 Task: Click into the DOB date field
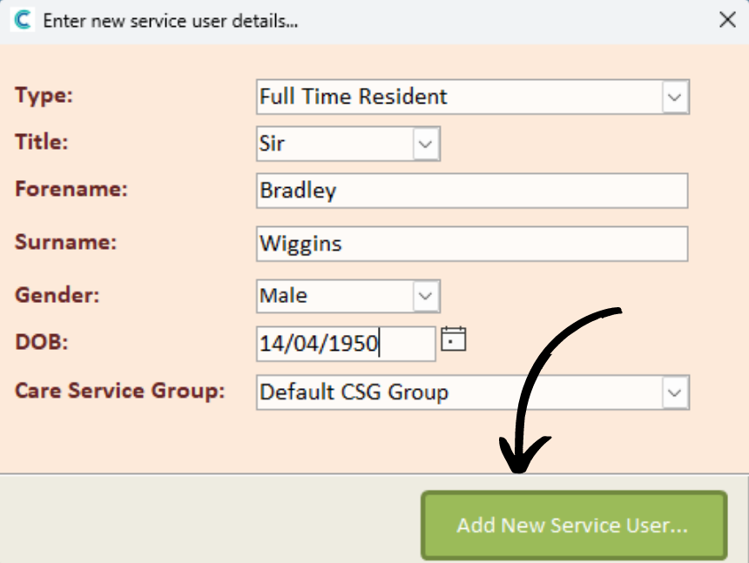pos(346,344)
